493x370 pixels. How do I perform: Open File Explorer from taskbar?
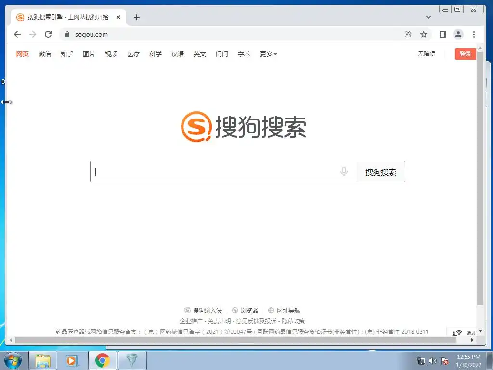[43, 360]
